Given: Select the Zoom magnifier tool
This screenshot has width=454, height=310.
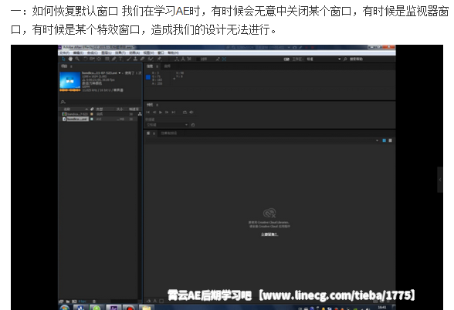Looking at the screenshot, I should point(77,59).
